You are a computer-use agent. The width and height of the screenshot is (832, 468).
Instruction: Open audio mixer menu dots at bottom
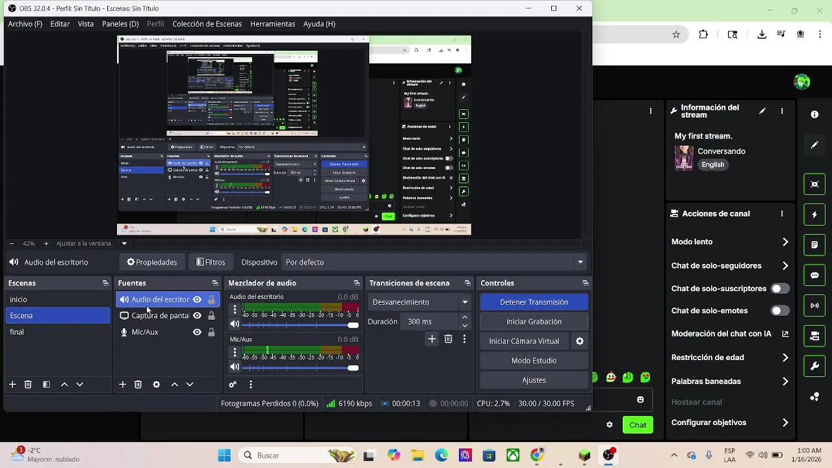point(250,385)
